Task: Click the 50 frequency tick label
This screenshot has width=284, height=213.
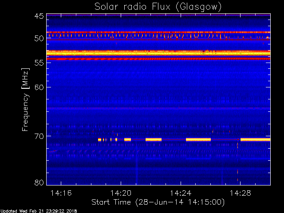Action: click(39, 39)
